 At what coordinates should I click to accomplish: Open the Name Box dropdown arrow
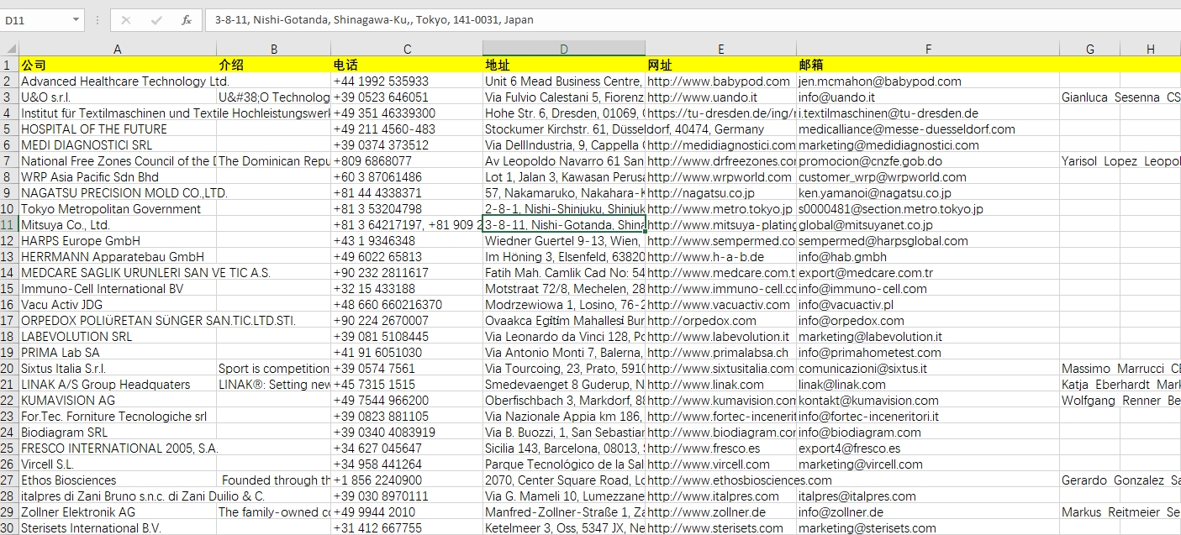pos(76,19)
